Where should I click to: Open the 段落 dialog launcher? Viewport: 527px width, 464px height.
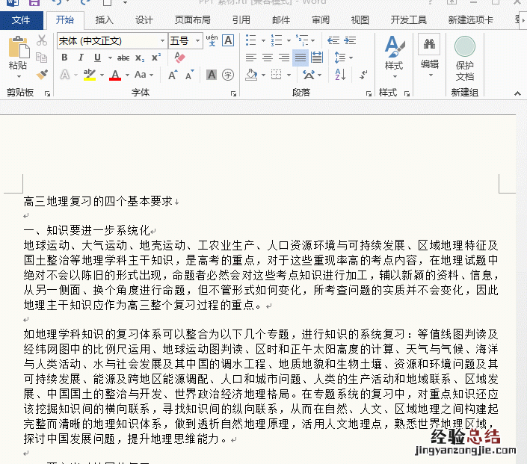tap(369, 93)
